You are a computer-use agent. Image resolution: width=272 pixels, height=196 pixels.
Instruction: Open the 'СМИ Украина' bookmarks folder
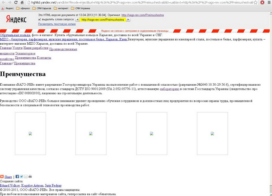pos(80,8)
